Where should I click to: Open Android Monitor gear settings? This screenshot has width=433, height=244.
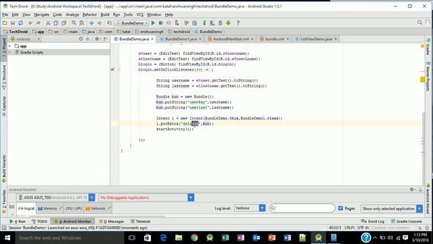pos(412,189)
